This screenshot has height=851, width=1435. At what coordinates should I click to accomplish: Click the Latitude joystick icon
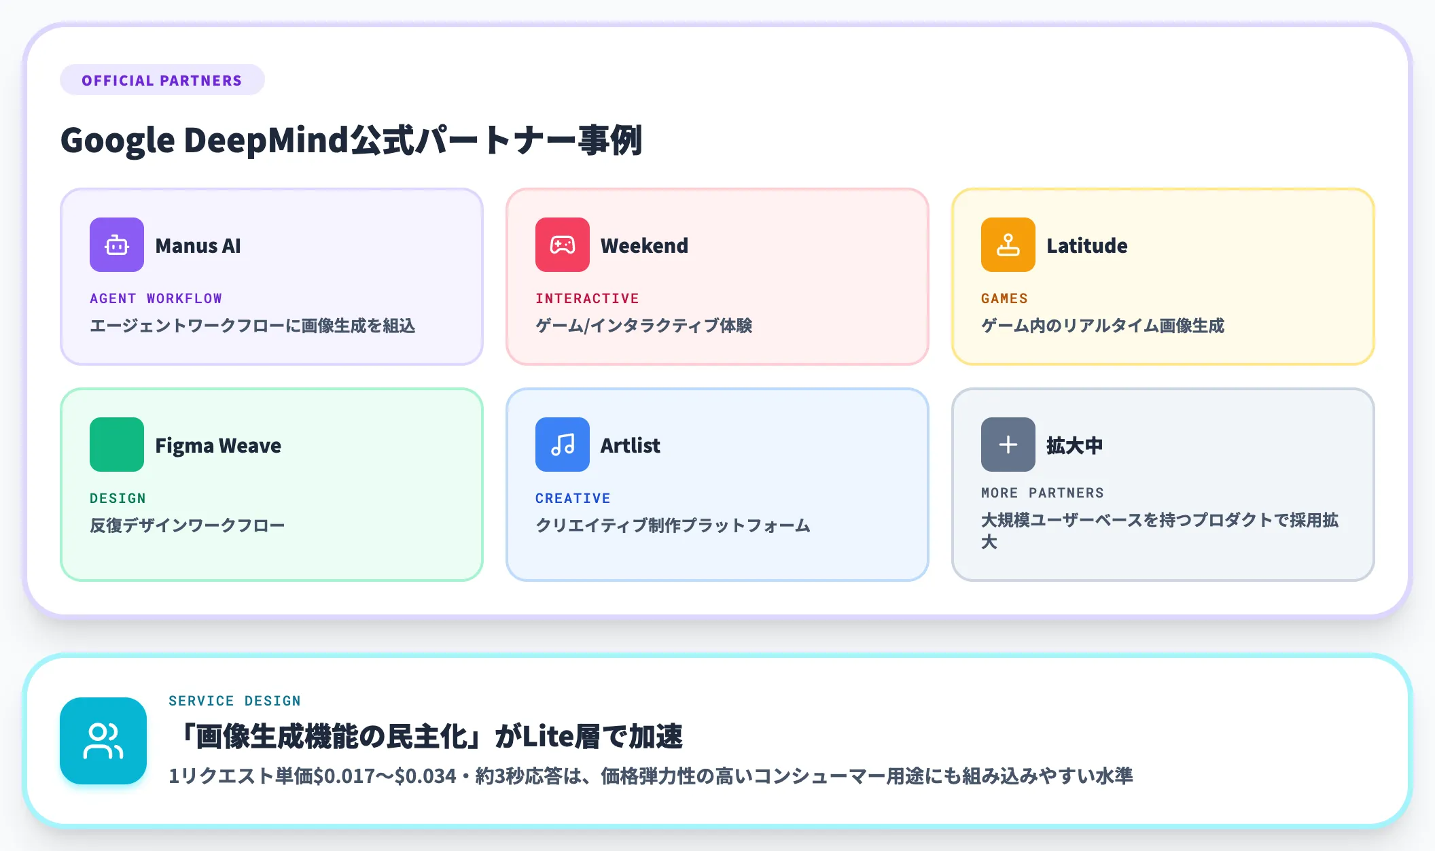tap(1008, 245)
